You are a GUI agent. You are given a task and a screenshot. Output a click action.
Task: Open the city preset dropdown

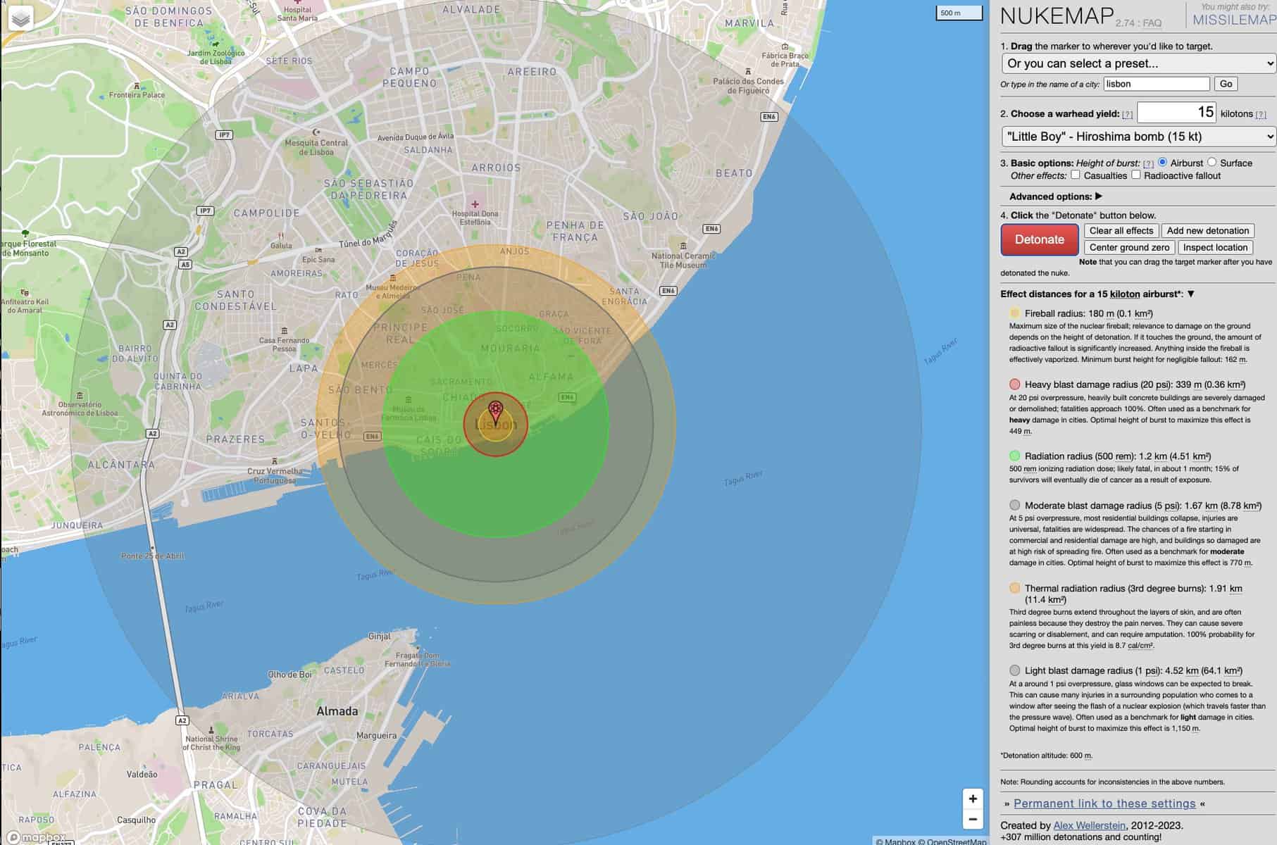click(1138, 63)
